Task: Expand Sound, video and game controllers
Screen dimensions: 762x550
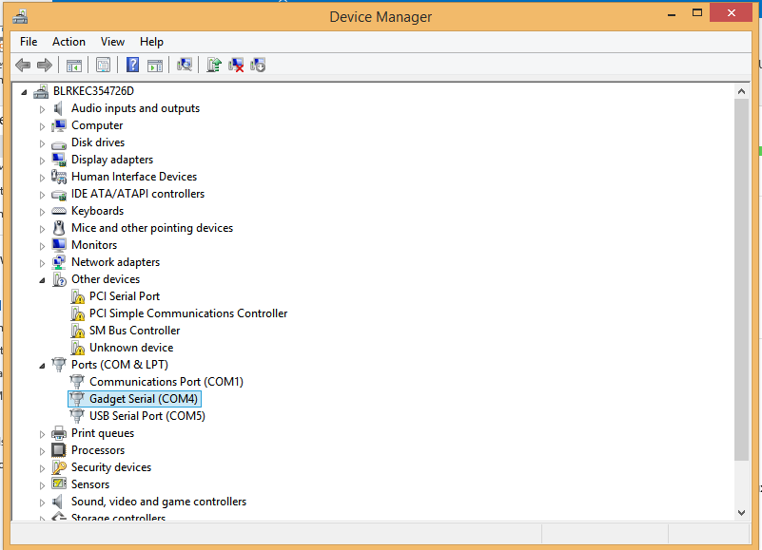Action: (42, 503)
